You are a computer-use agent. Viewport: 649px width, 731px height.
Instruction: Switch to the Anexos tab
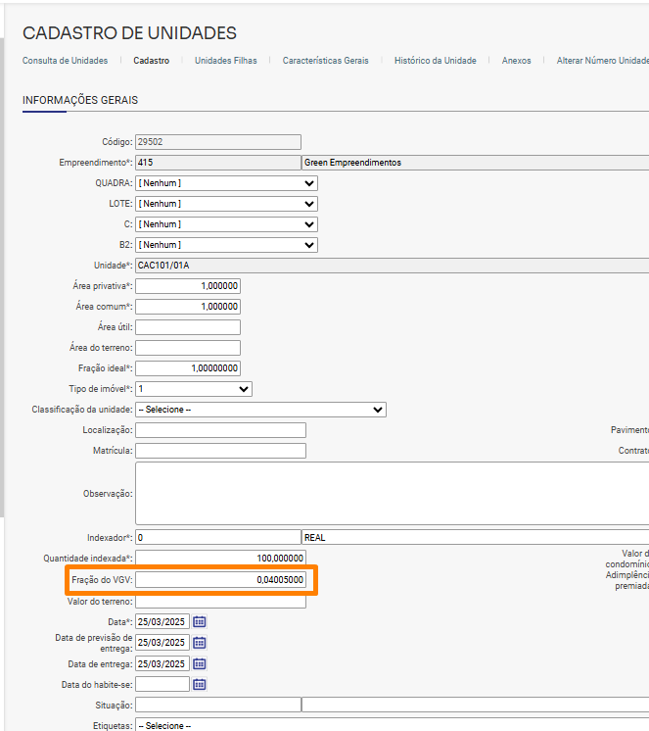point(516,61)
